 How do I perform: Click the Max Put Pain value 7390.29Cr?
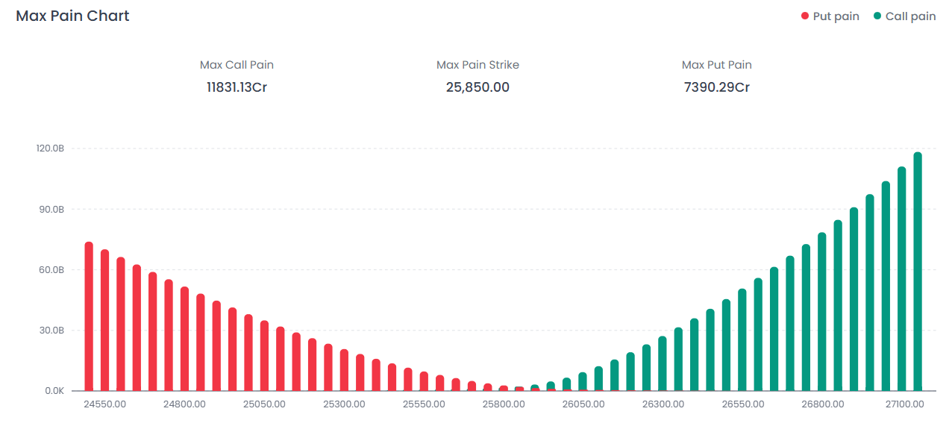pos(716,87)
